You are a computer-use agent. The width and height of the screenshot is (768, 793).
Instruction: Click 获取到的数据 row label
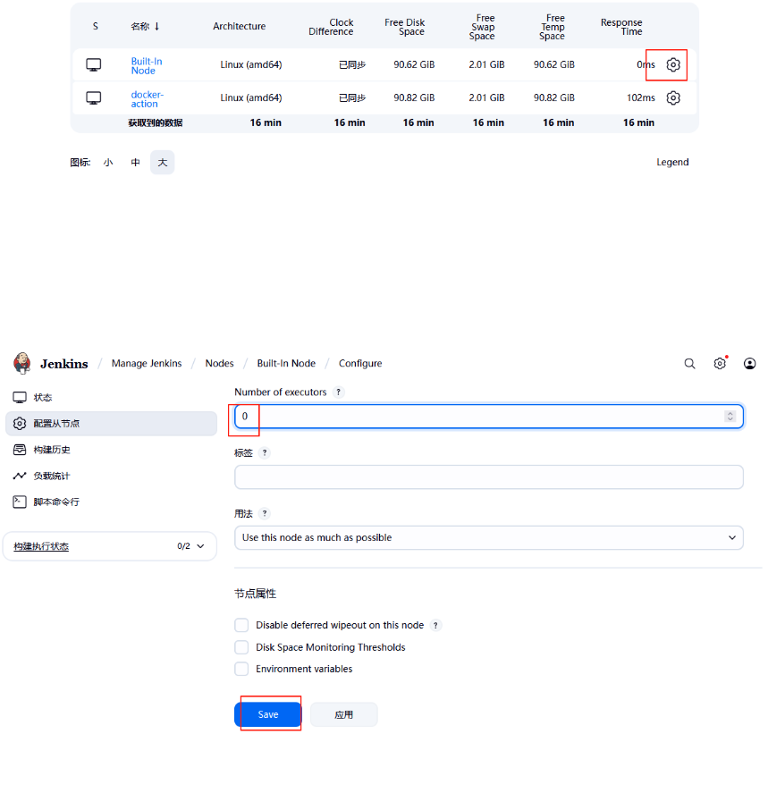click(156, 122)
